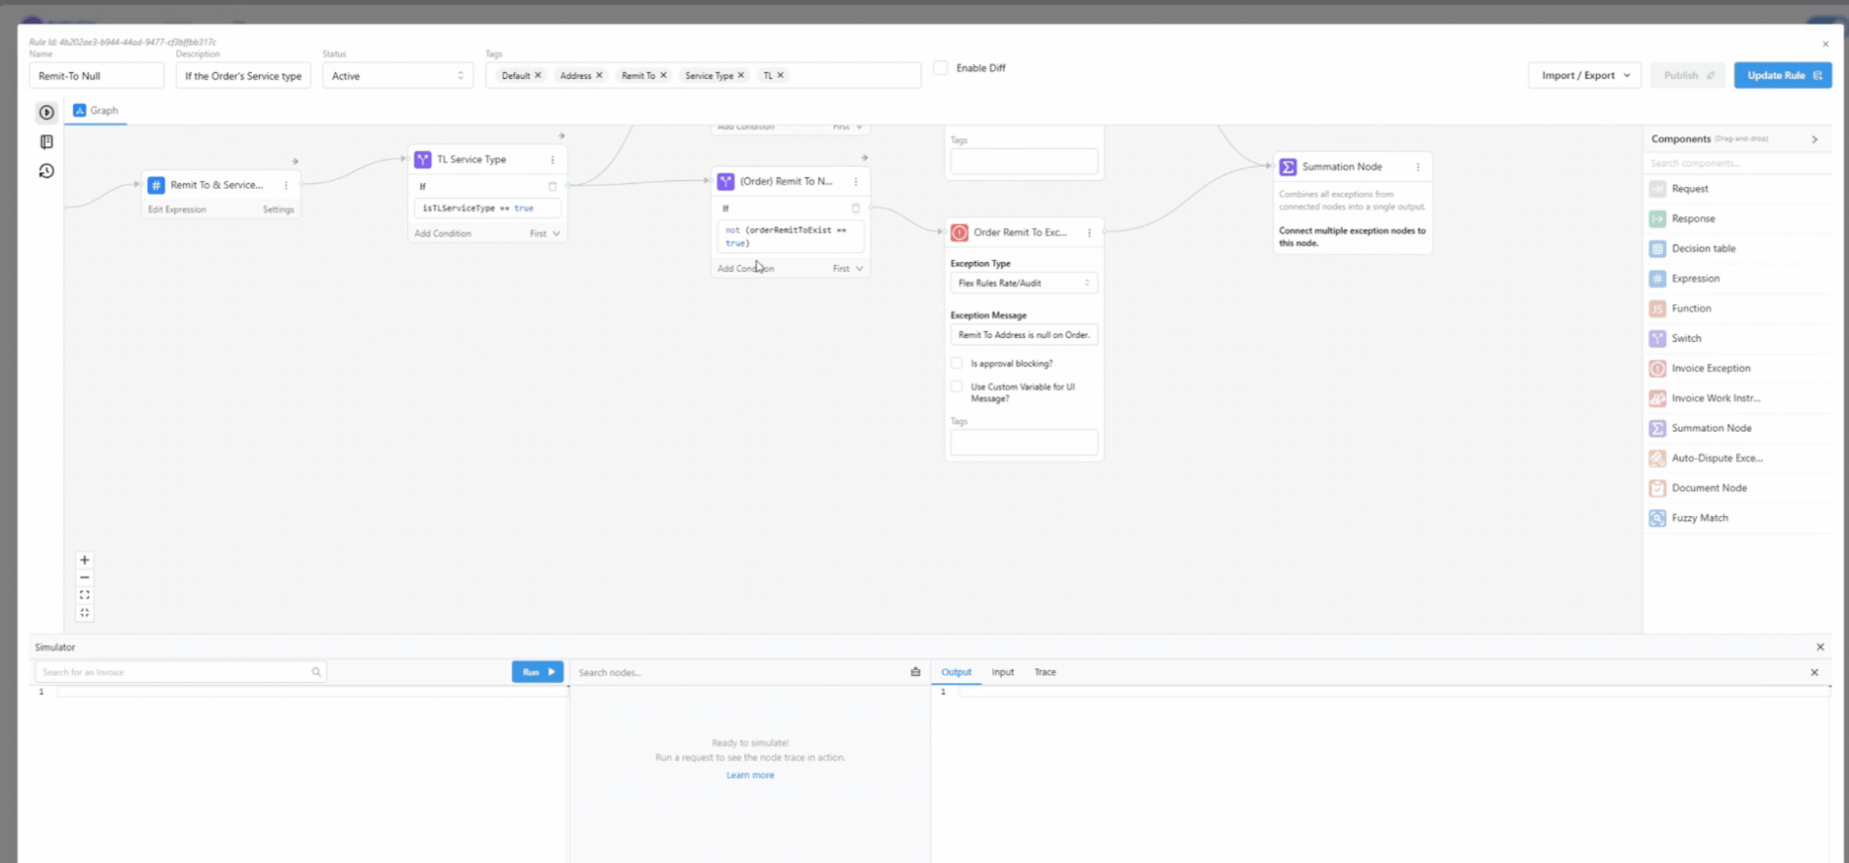Open the version history icon in left sidebar

click(x=46, y=171)
